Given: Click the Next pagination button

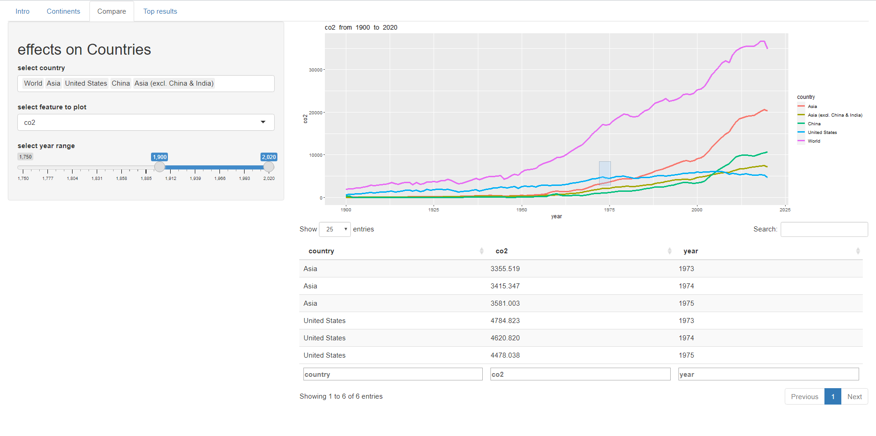Looking at the screenshot, I should 854,396.
